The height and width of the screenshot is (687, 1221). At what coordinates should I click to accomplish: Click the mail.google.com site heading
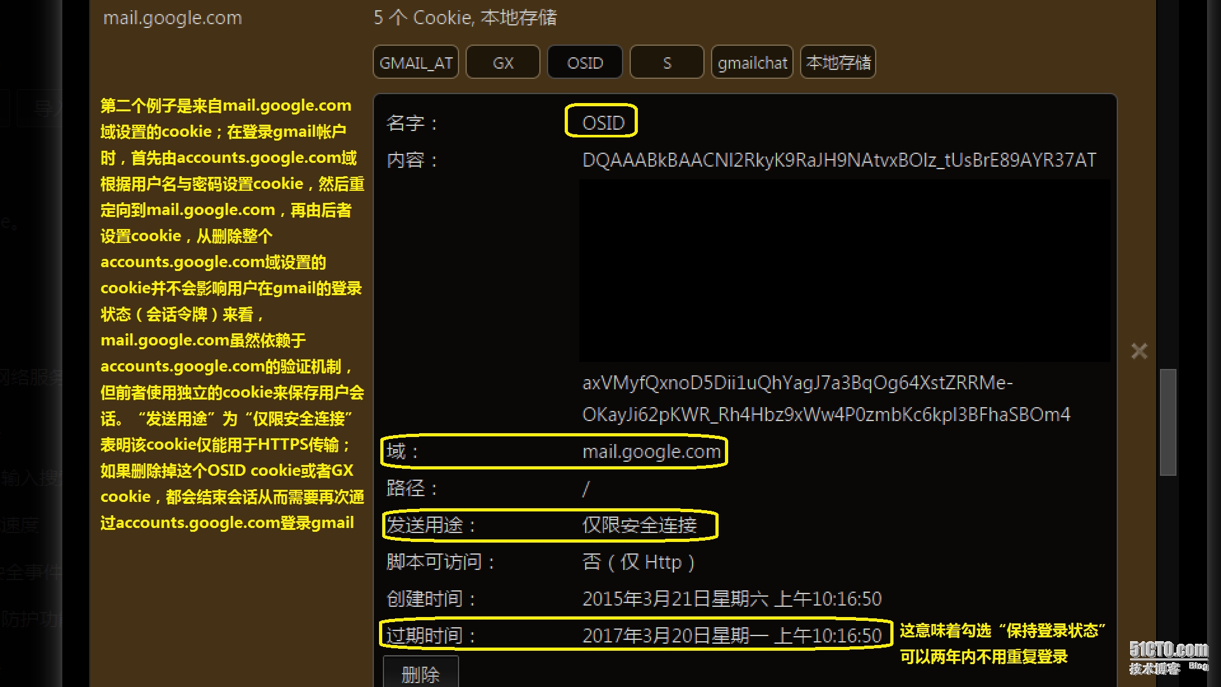pos(172,18)
